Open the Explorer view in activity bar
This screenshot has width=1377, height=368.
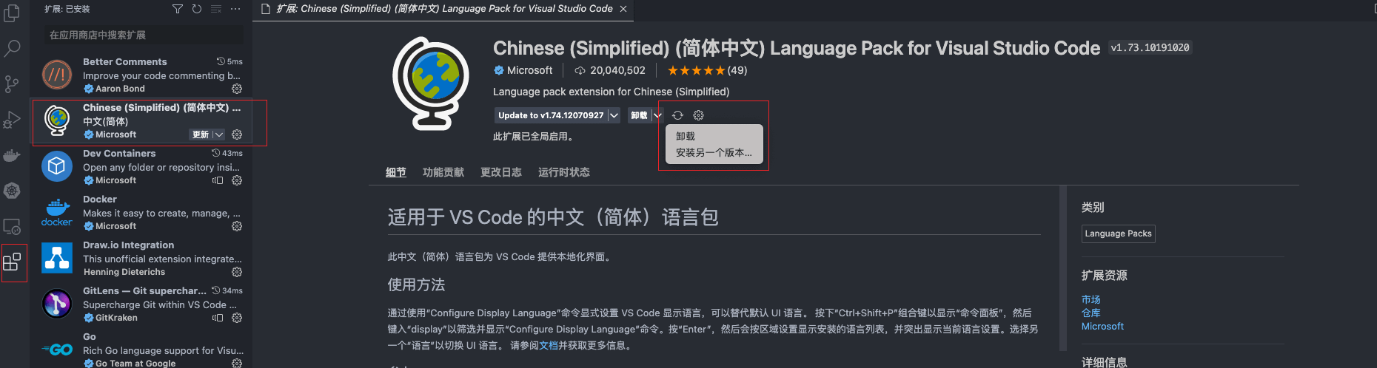click(x=12, y=13)
